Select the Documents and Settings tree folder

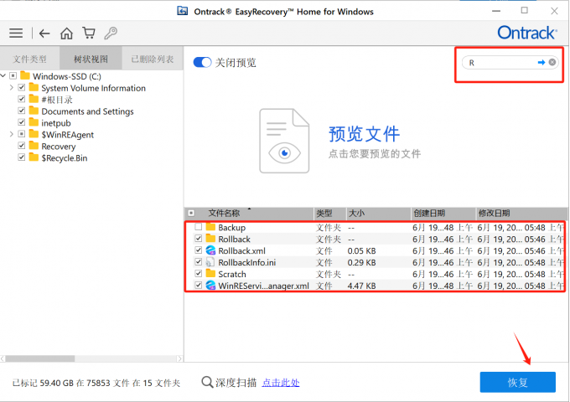tap(88, 111)
